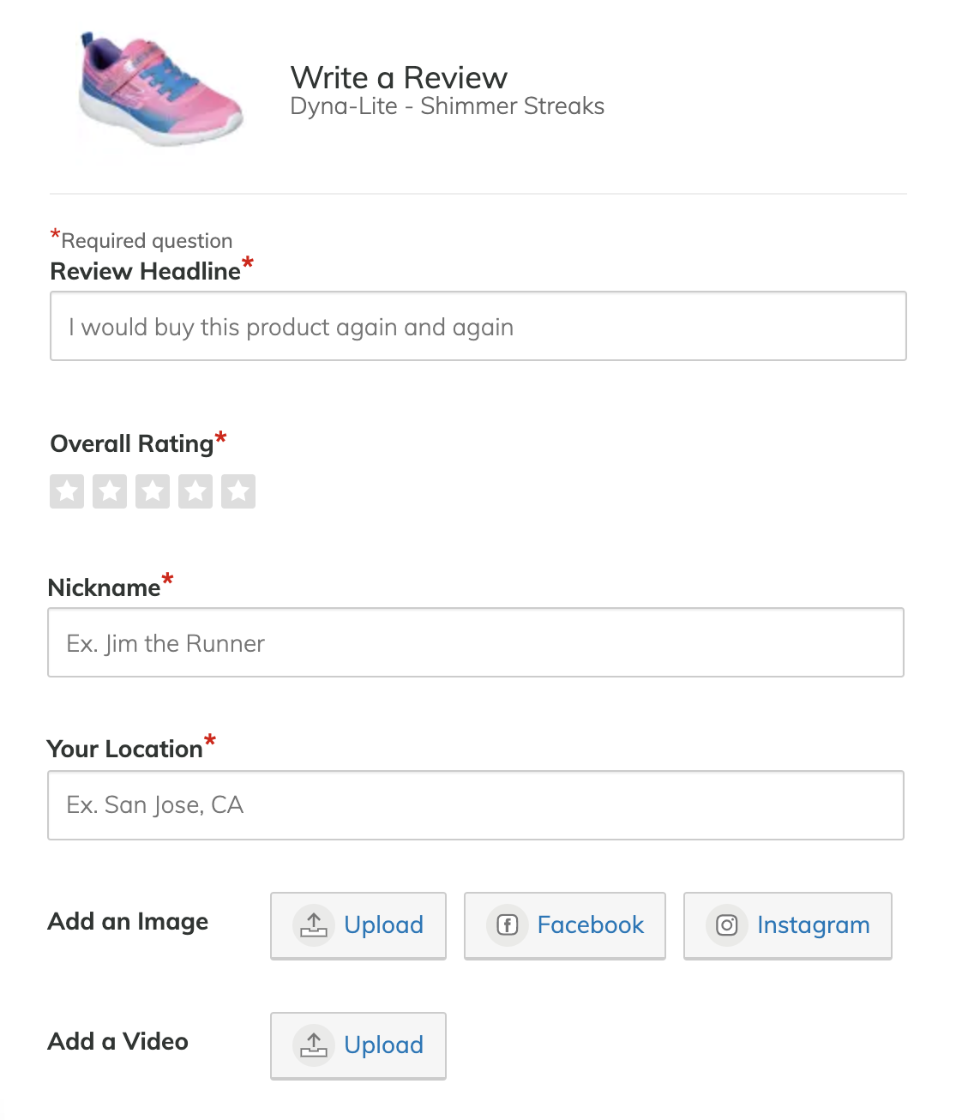Click the Instagram camera icon
This screenshot has width=956, height=1120.
click(x=726, y=926)
